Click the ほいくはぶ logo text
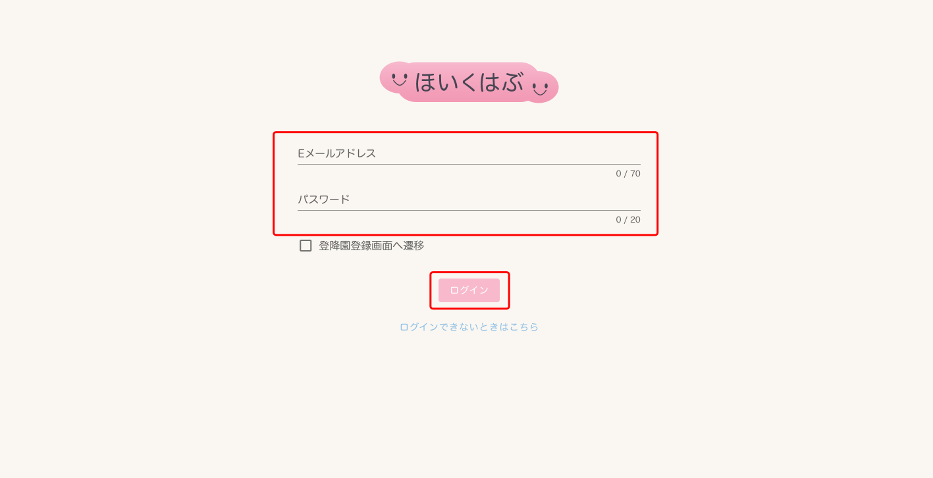933x478 pixels. click(x=469, y=83)
